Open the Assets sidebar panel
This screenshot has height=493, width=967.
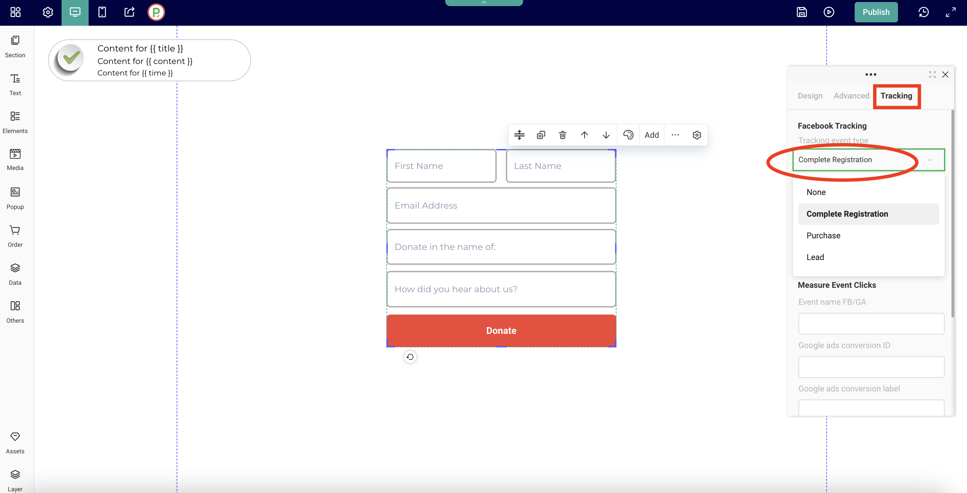click(15, 443)
